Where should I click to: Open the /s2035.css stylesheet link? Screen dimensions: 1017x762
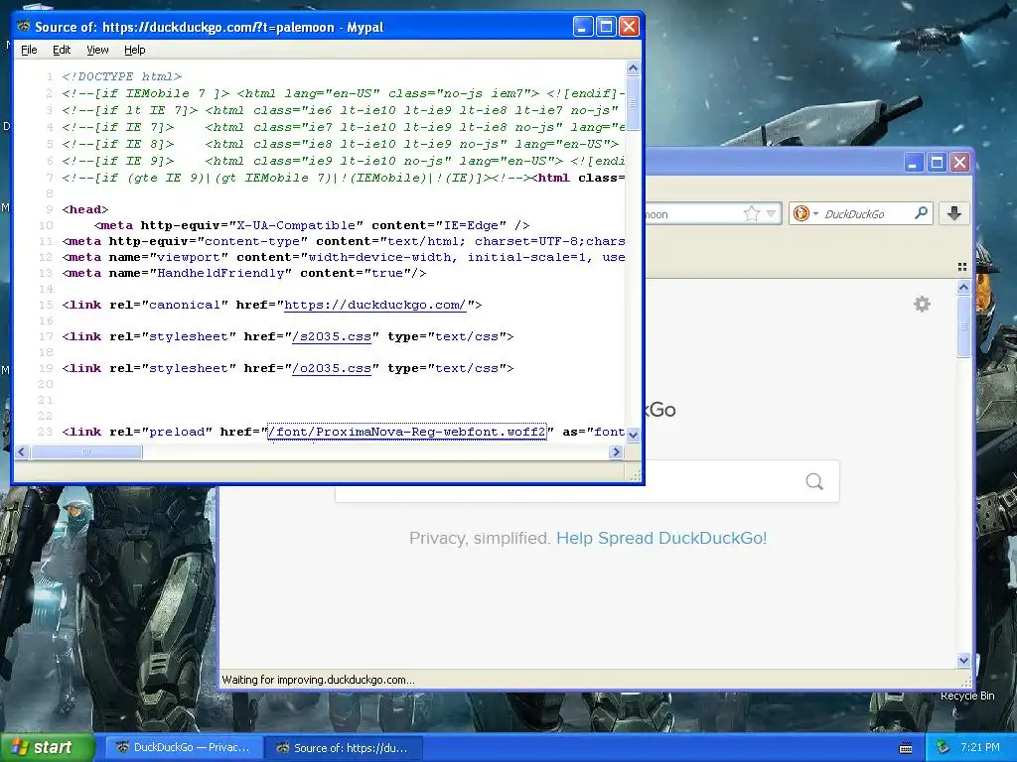pyautogui.click(x=332, y=336)
